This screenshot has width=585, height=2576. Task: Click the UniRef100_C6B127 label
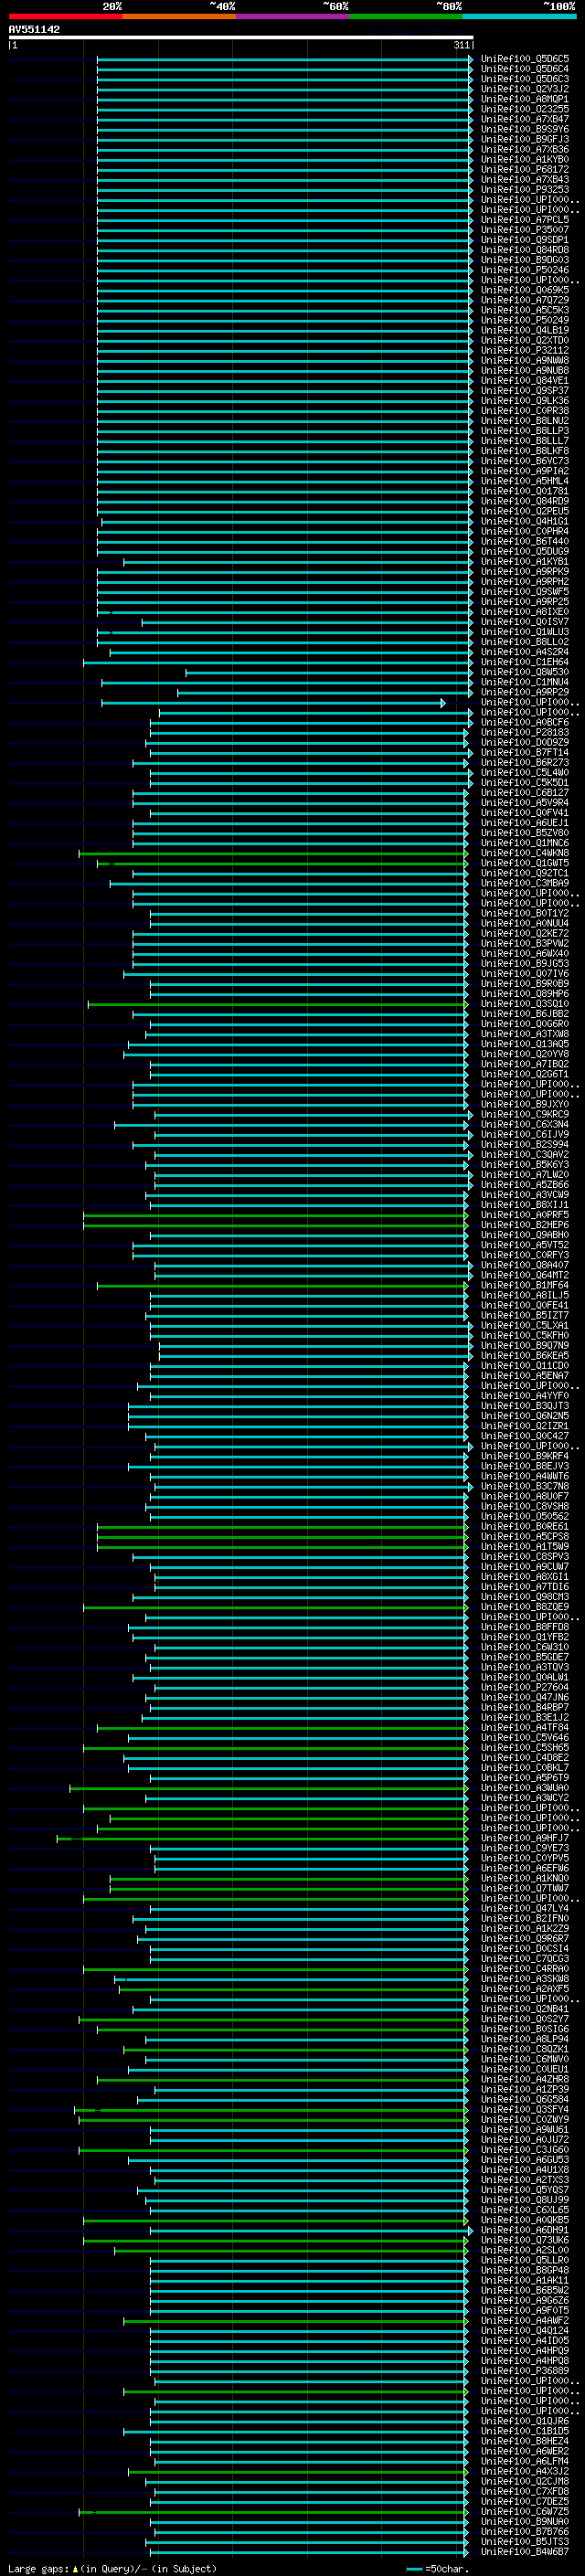[524, 793]
